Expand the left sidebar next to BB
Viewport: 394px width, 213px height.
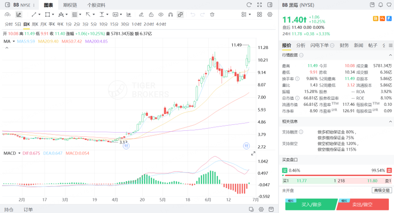point(8,5)
